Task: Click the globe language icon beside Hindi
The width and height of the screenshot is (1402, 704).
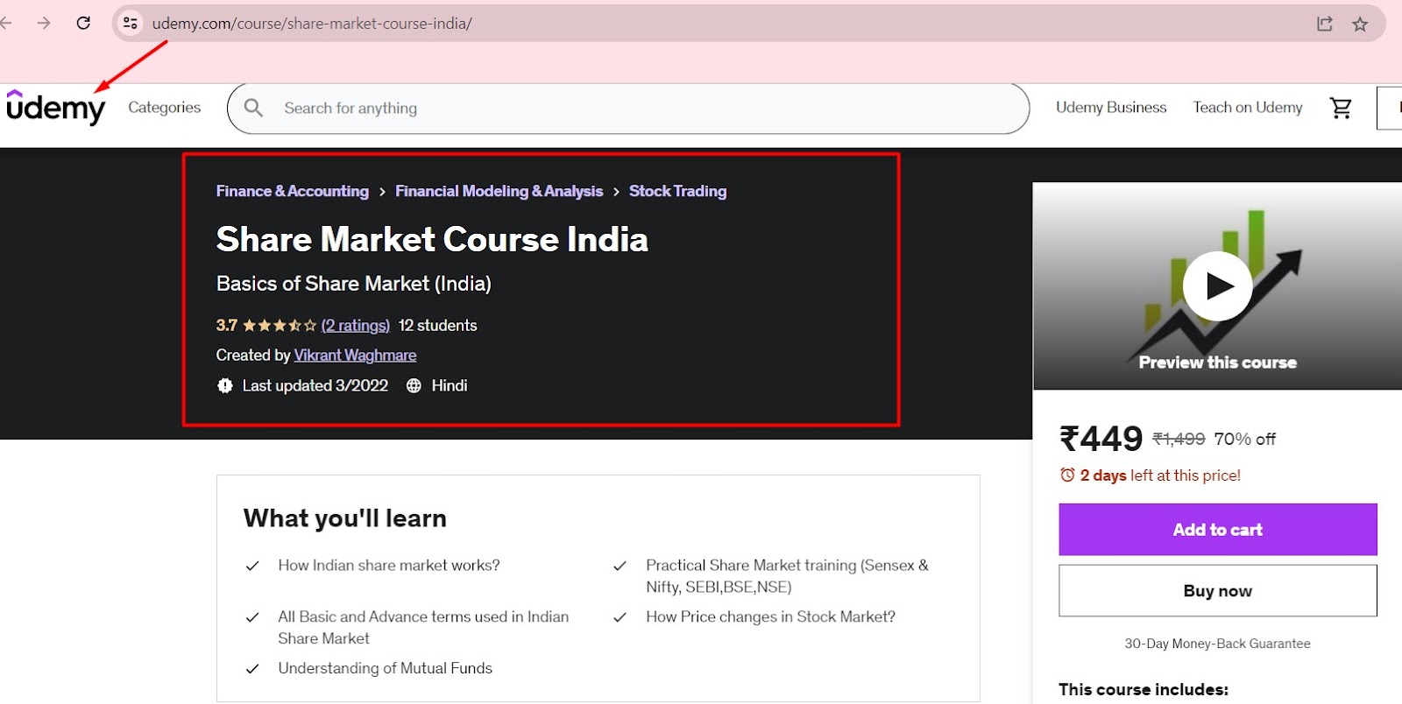Action: coord(414,385)
